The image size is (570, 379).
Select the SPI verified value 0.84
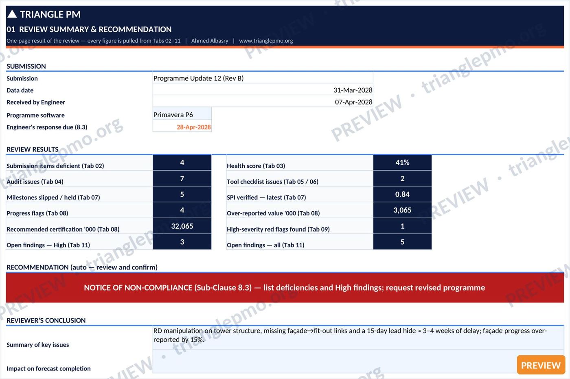pyautogui.click(x=402, y=194)
